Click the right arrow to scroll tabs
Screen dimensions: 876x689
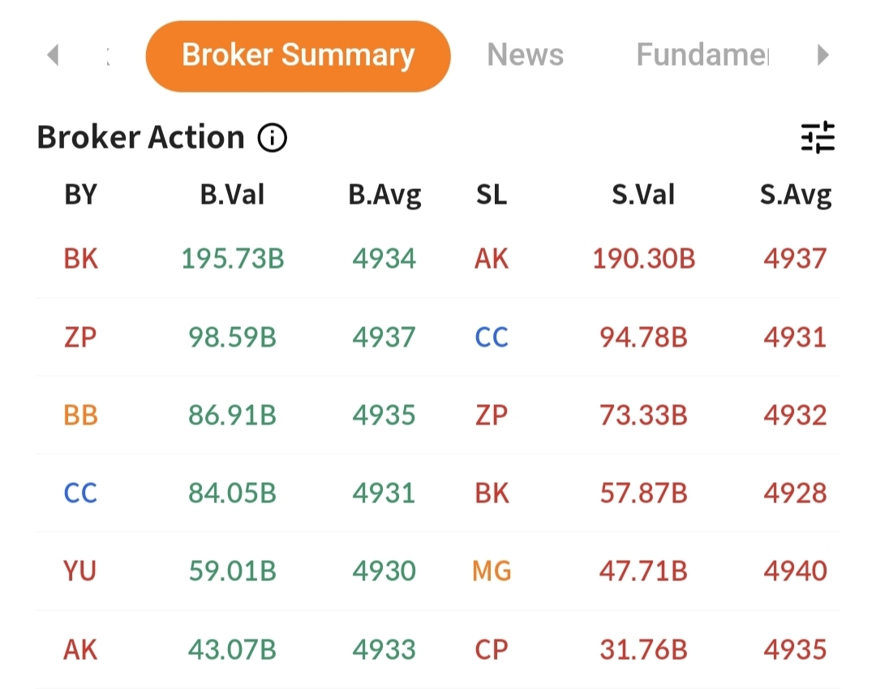(823, 54)
